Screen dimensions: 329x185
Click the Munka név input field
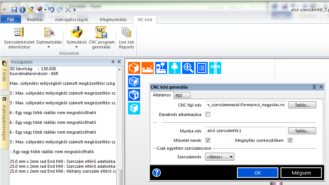[x=246, y=131]
